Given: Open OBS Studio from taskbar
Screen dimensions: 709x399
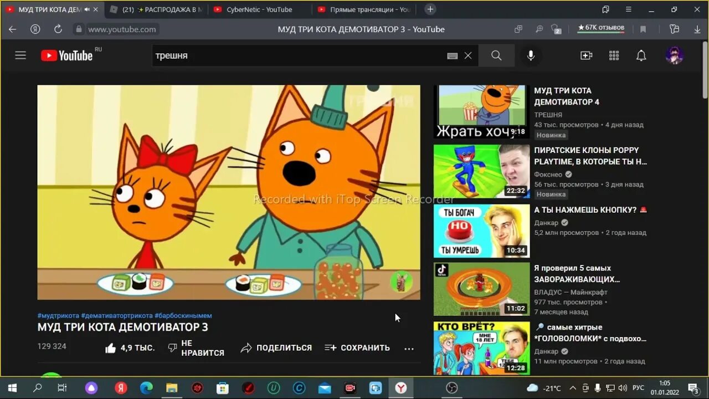Looking at the screenshot, I should pos(452,388).
